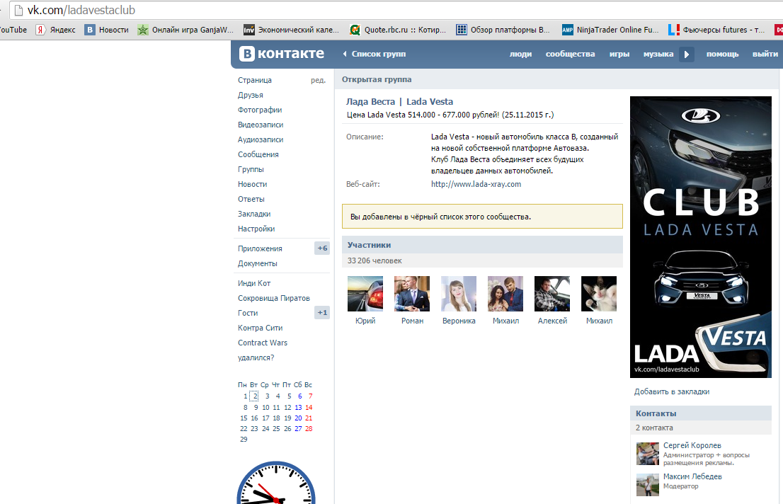This screenshot has height=504, width=783.
Task: Open Инди Кот app link
Action: click(254, 283)
